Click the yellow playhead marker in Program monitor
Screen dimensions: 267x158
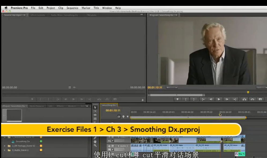coord(248,92)
